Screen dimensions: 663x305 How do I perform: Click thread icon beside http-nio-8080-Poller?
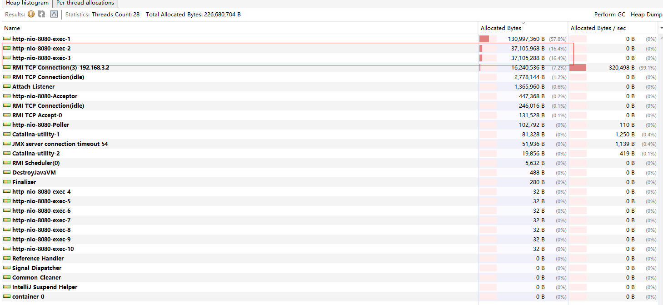pyautogui.click(x=7, y=125)
